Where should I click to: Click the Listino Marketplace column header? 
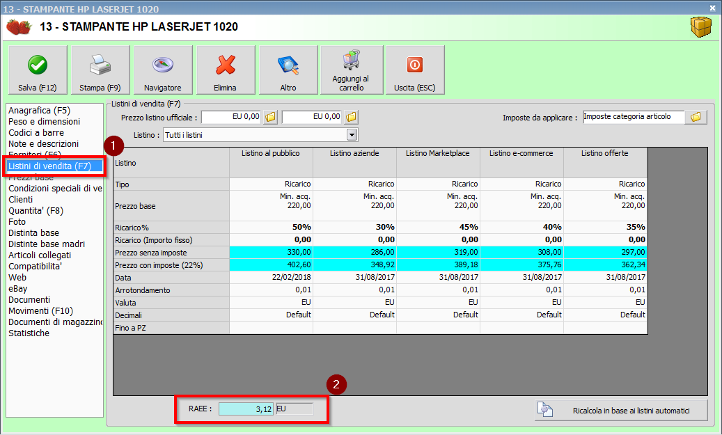coord(438,162)
